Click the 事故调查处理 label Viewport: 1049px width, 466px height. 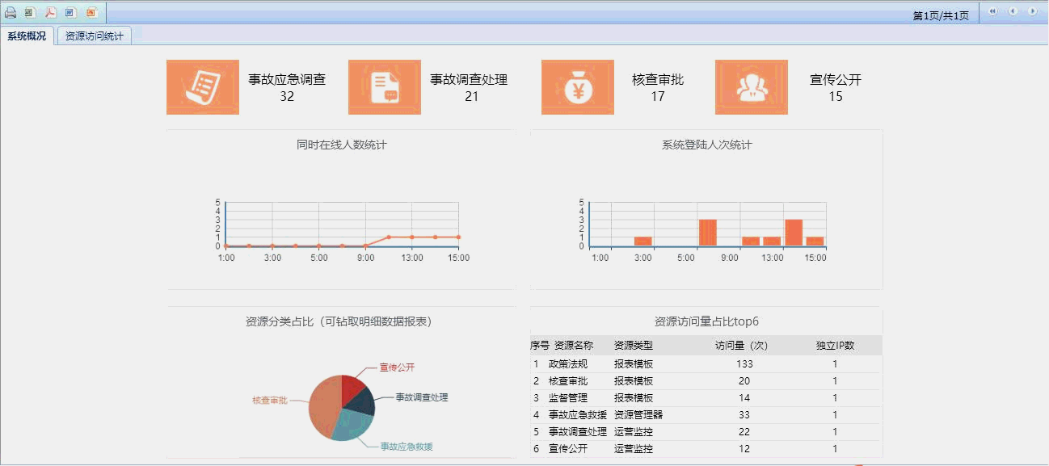pyautogui.click(x=469, y=80)
